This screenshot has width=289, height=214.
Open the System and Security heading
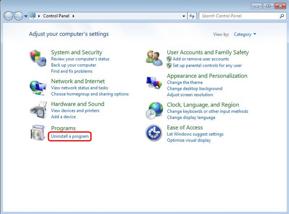point(76,52)
